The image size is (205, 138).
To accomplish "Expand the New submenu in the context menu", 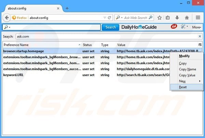I will coord(187,81).
